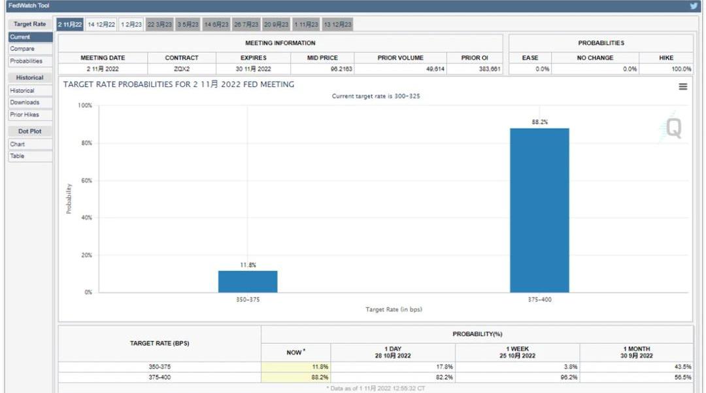Viewport: 706px width, 393px height.
Task: Select the 2 11月22 meeting tab
Action: click(x=70, y=24)
